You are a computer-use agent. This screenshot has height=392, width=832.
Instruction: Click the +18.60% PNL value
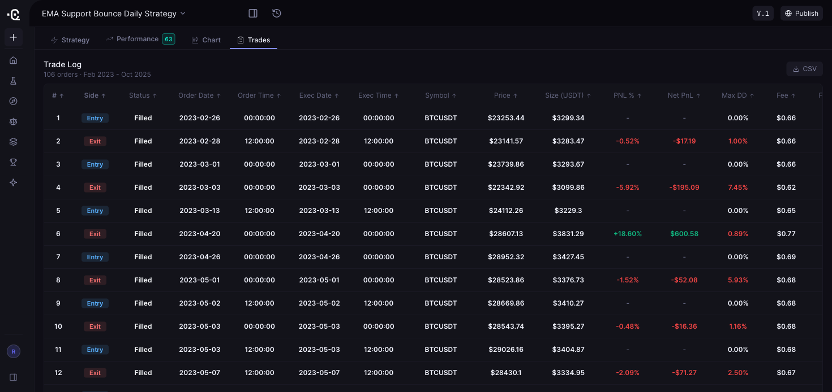[628, 234]
